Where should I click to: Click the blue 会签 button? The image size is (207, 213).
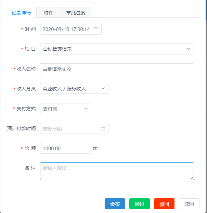(x=115, y=204)
